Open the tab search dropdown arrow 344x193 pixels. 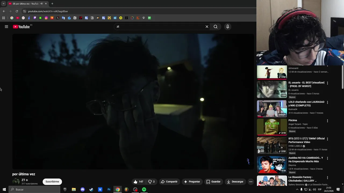pyautogui.click(x=3, y=3)
